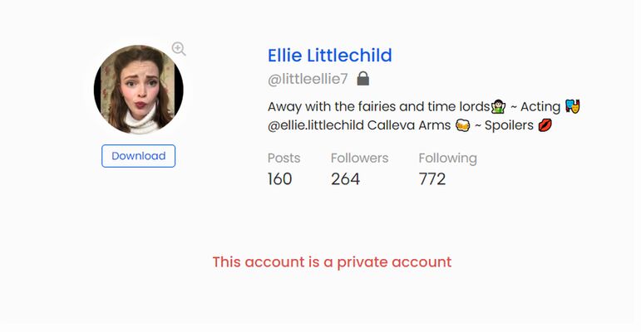Viewport: 641px width, 332px height.
Task: Select the @littleellie7 username text
Action: tap(308, 79)
